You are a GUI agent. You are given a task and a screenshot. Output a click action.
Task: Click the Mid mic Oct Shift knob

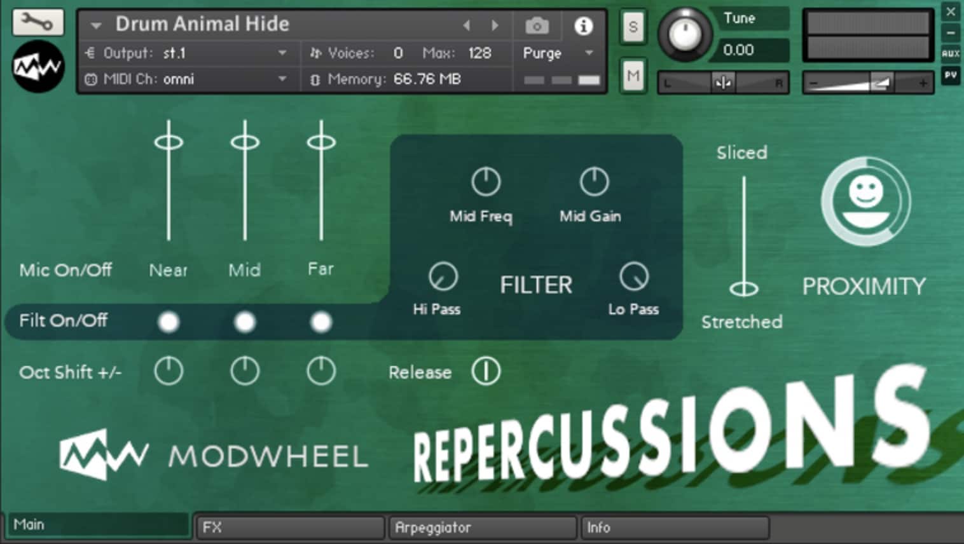click(245, 371)
